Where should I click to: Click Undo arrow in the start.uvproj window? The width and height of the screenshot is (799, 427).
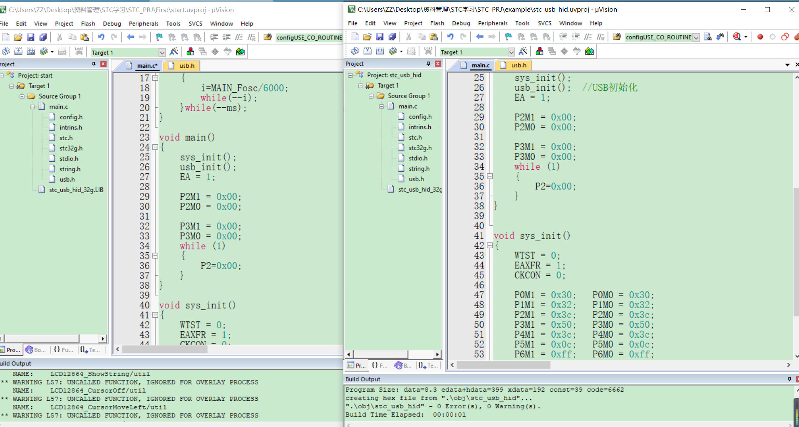(x=101, y=37)
